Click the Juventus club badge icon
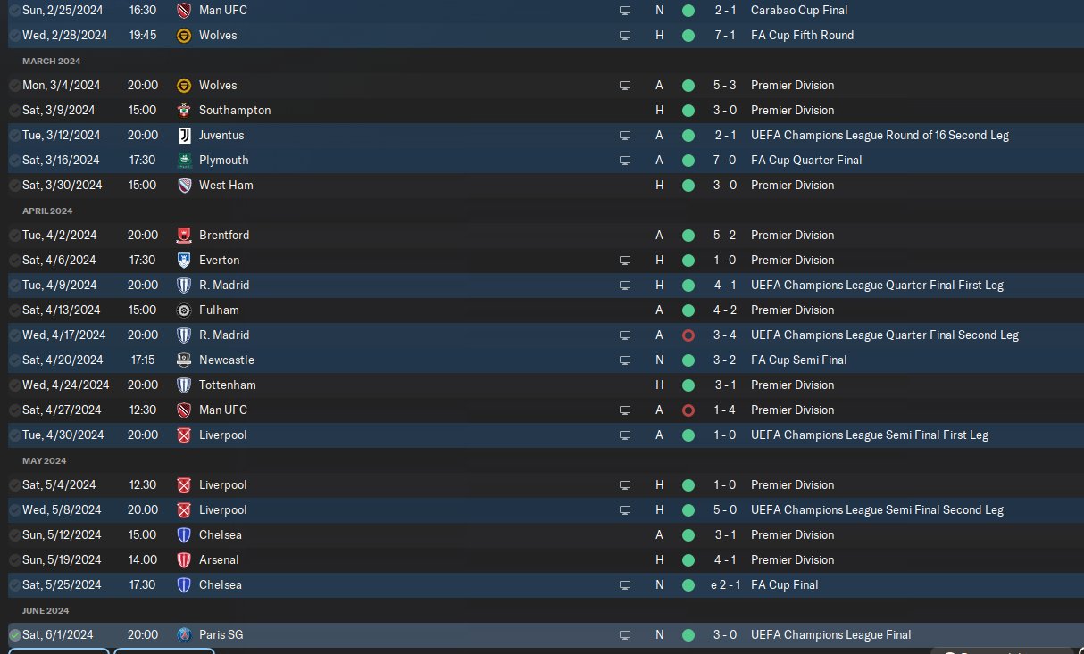The image size is (1084, 654). (x=184, y=136)
